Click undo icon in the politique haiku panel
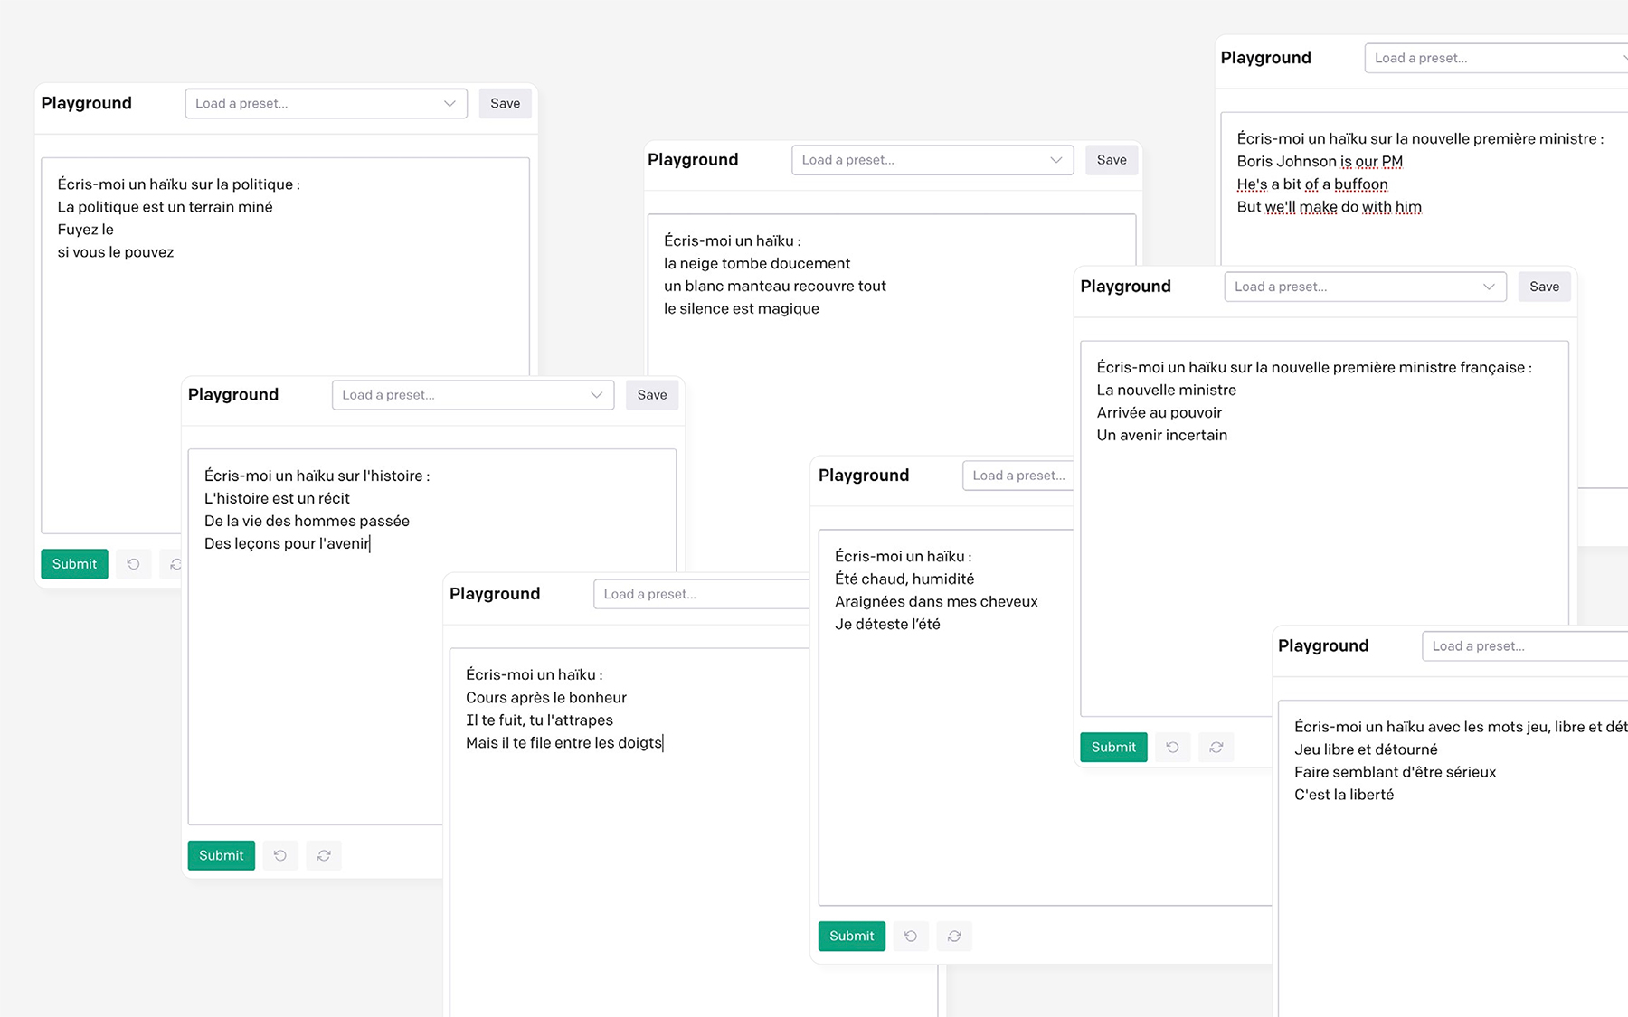The height and width of the screenshot is (1017, 1628). click(x=133, y=564)
